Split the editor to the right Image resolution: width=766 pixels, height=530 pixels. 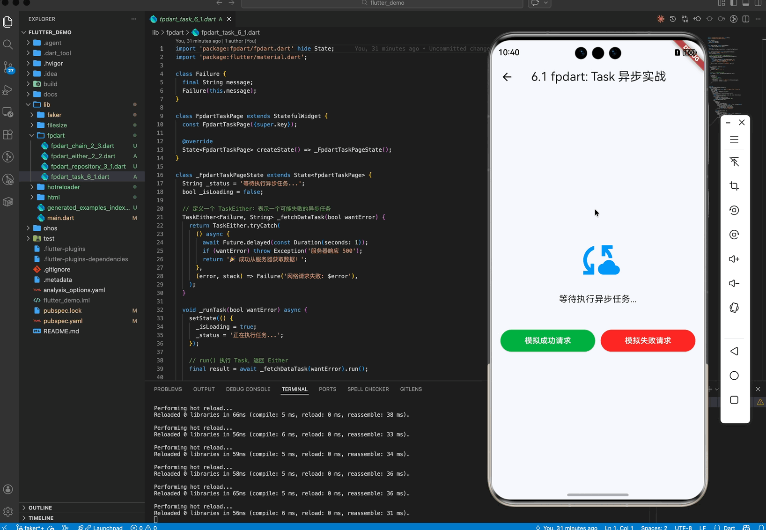tap(746, 19)
